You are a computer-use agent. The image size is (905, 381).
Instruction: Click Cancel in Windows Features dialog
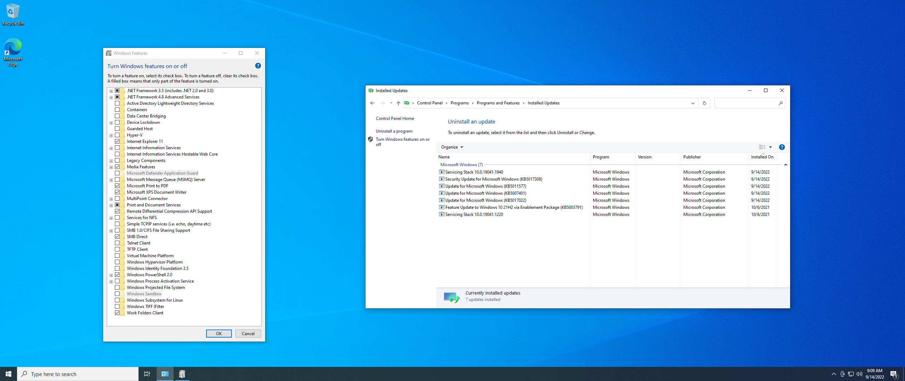pyautogui.click(x=248, y=333)
